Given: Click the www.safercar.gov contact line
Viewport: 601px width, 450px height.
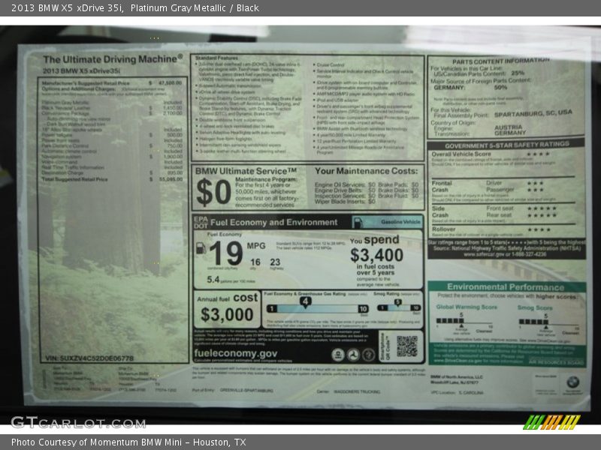Looking at the screenshot, I should coord(506,254).
